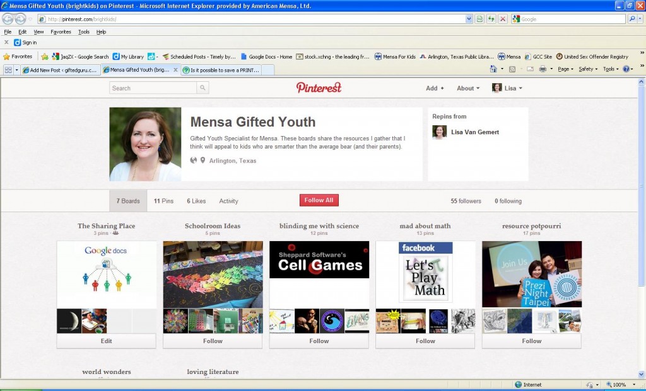Switch to the Add New Post giftedguru tab
This screenshot has height=391, width=646.
[60, 70]
